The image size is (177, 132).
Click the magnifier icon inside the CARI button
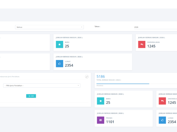point(29,96)
